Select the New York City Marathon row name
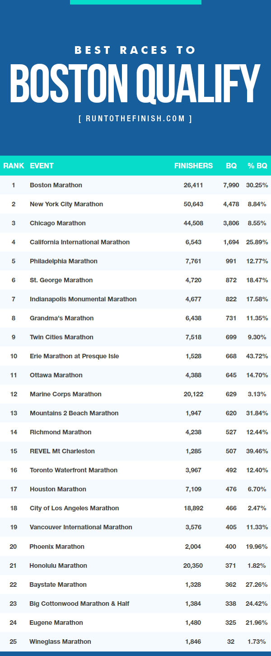The height and width of the screenshot is (656, 271). tap(66, 204)
